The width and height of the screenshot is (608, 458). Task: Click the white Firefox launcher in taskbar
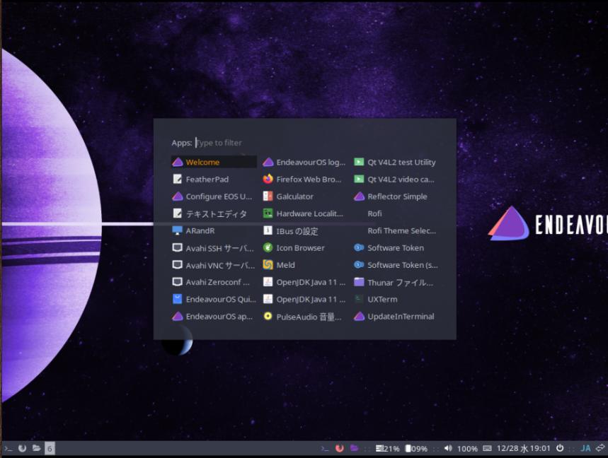point(22,448)
